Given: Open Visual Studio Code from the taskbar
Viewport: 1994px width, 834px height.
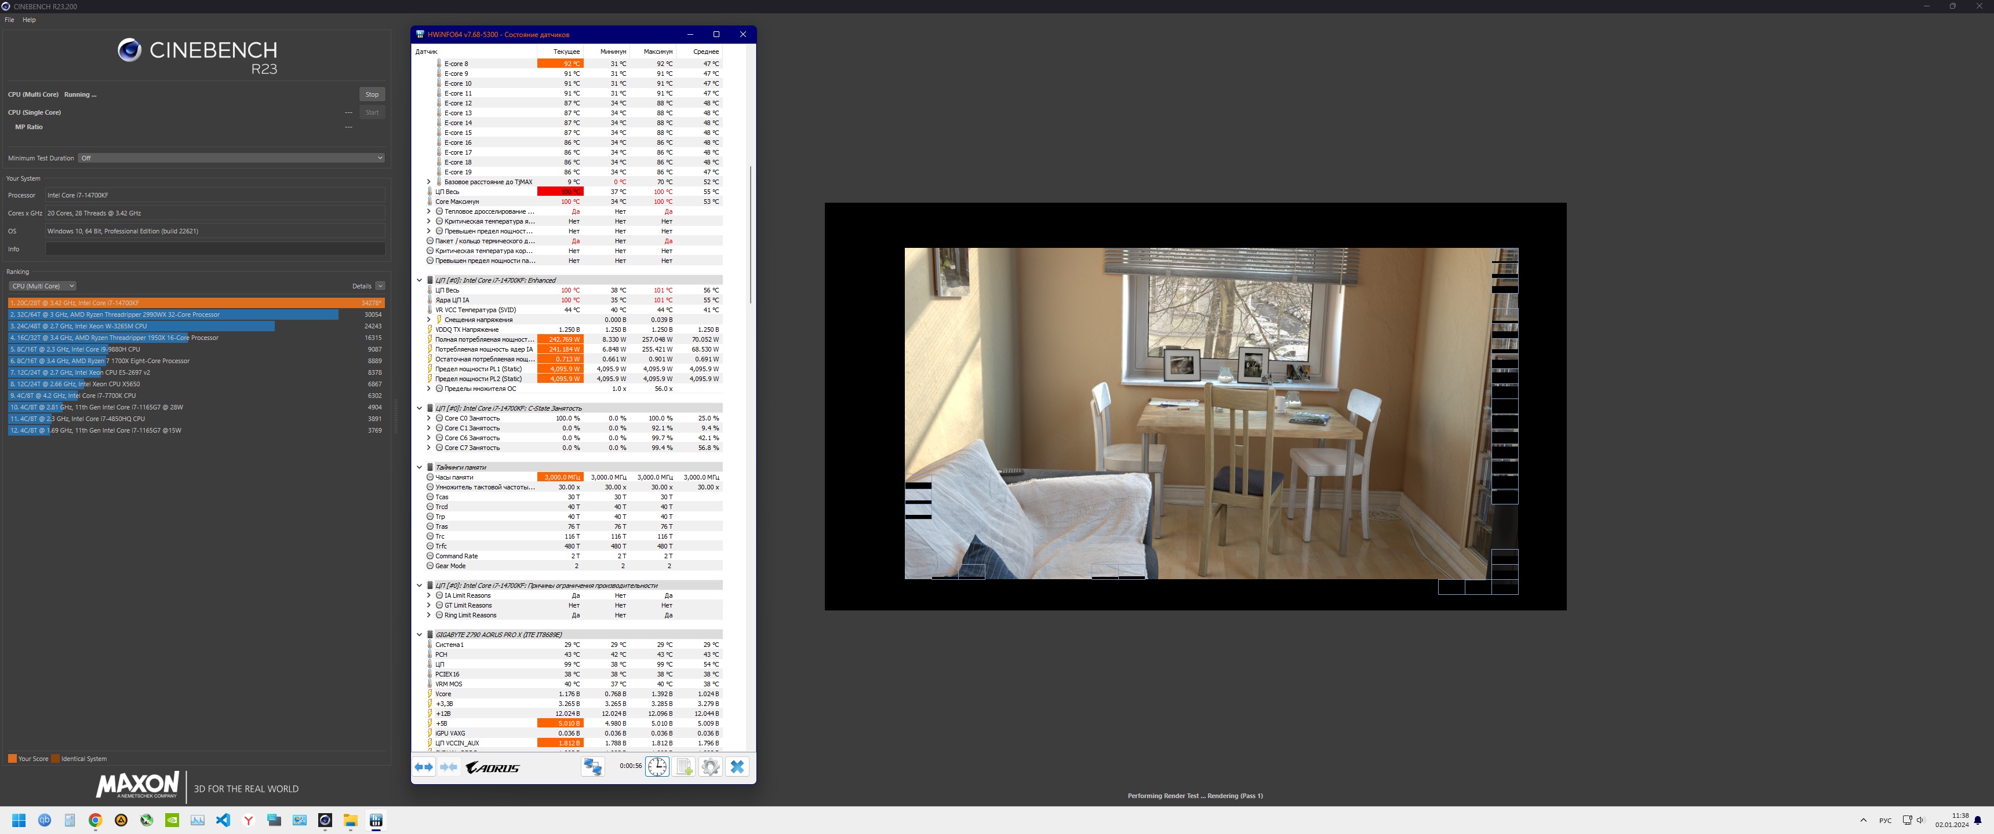Looking at the screenshot, I should click(223, 820).
